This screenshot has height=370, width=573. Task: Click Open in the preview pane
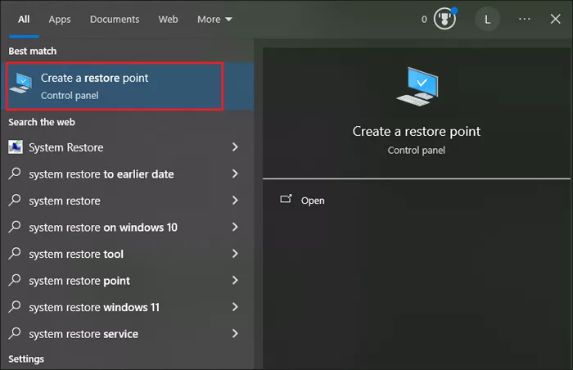pos(313,201)
